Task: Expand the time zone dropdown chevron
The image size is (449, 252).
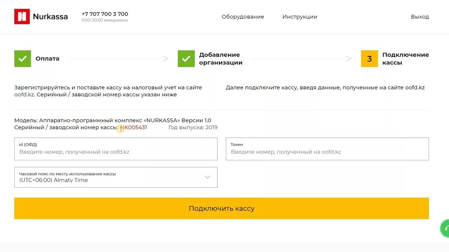Action: (x=208, y=177)
